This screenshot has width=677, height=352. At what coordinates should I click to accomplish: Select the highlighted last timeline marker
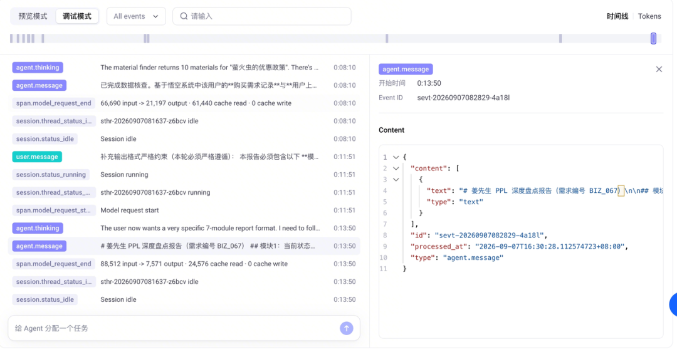653,38
